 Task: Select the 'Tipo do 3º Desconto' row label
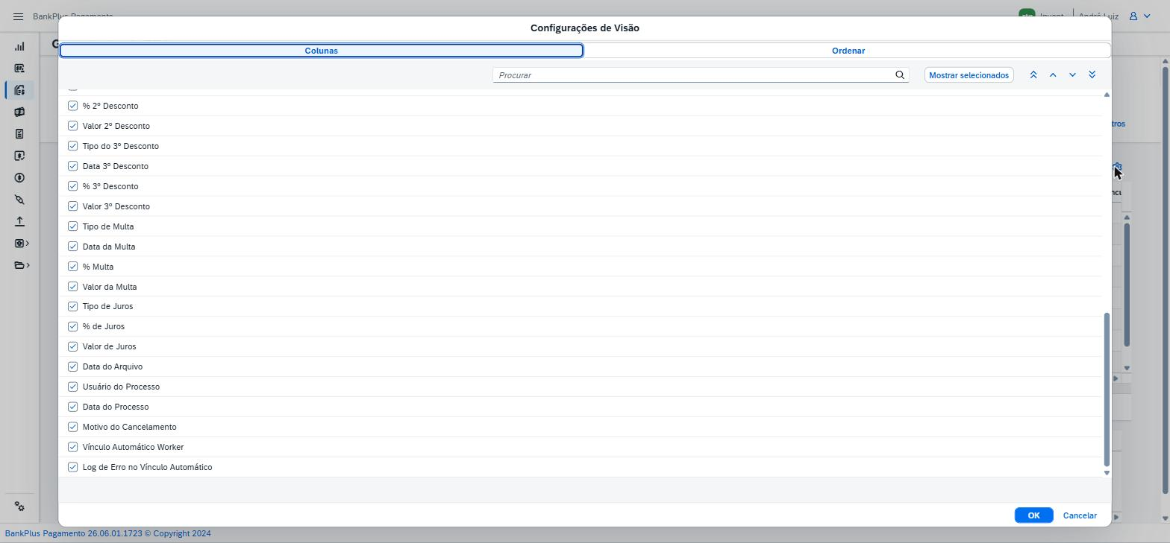(x=121, y=146)
